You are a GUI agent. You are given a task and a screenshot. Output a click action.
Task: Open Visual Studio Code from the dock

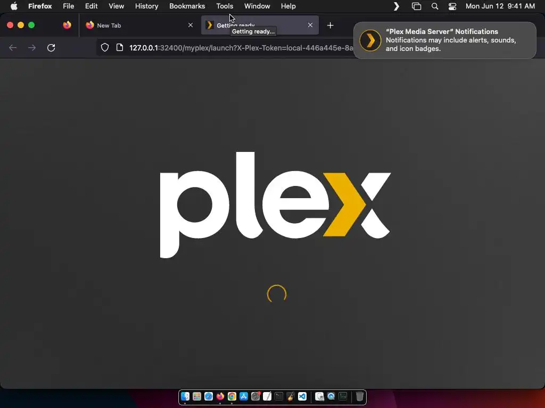pyautogui.click(x=302, y=396)
